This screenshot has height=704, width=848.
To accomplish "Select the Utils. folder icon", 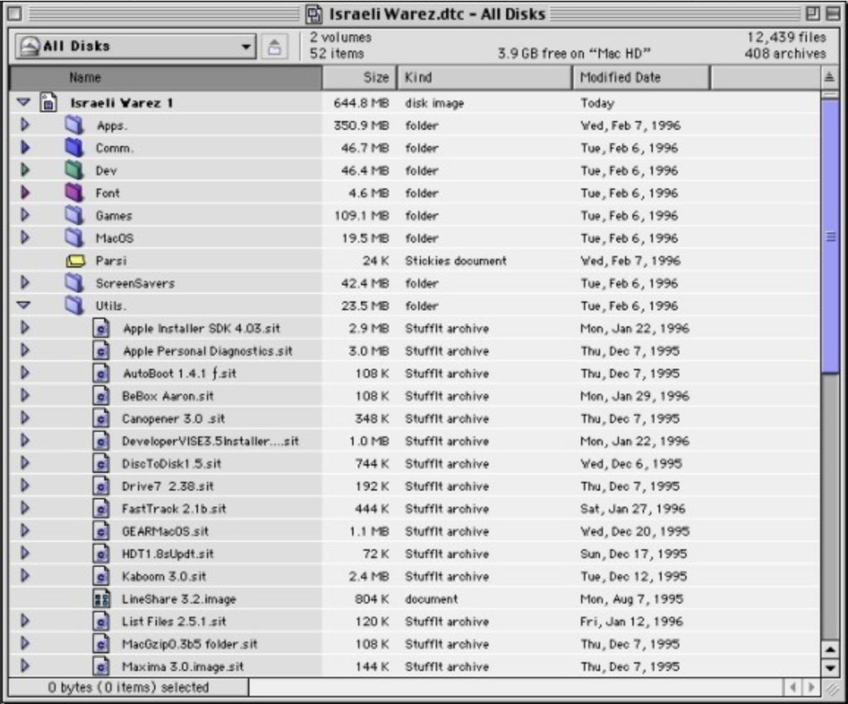I will pos(75,306).
